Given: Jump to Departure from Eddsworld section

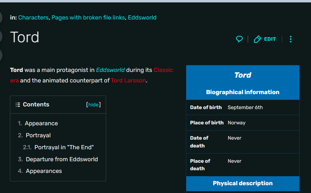Looking at the screenshot, I should [62, 159].
